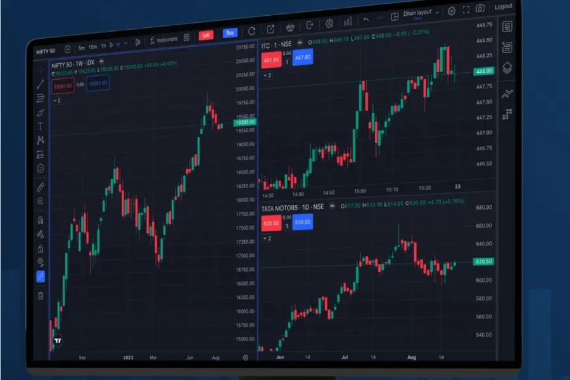Toggle fullscreen mode icon
Screen dimensions: 570x380
(466, 9)
